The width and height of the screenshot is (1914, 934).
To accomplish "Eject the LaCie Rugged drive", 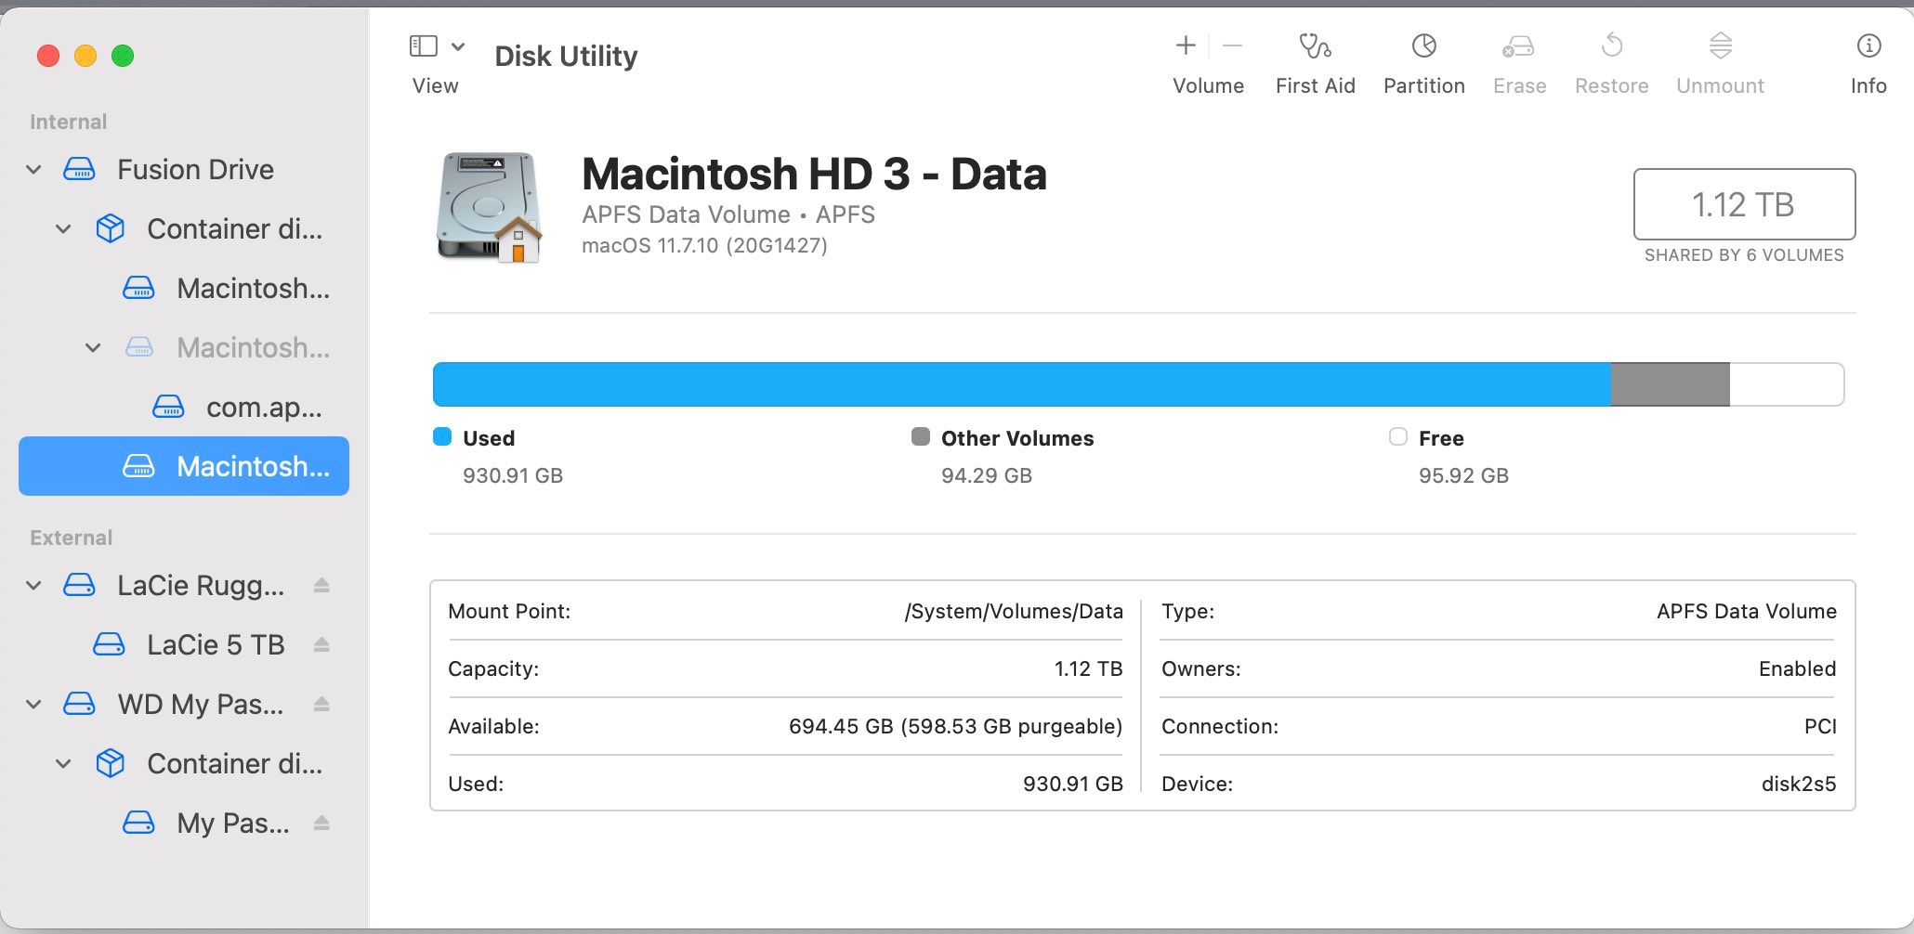I will pyautogui.click(x=321, y=586).
